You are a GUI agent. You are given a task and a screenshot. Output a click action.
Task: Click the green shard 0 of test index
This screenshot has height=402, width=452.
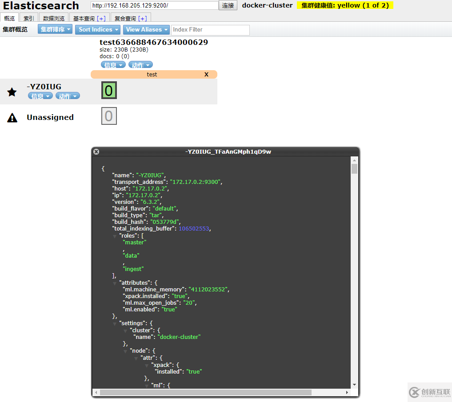109,90
